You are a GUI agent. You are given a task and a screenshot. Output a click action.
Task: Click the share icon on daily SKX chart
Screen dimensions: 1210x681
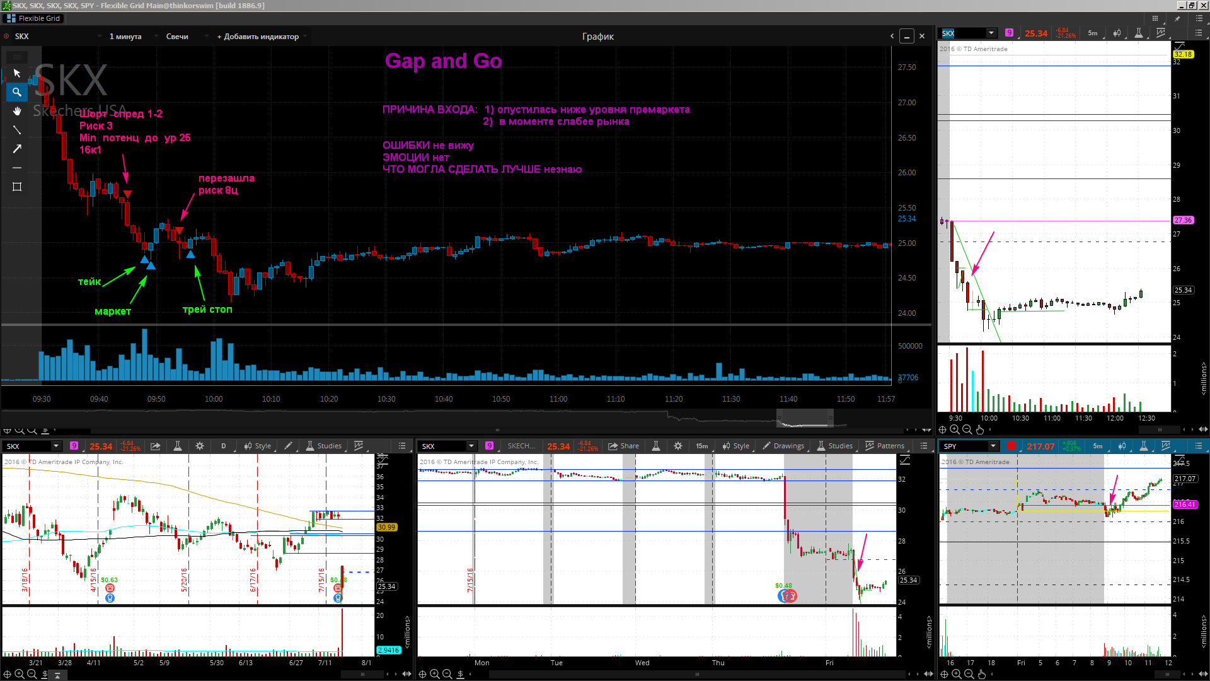pyautogui.click(x=155, y=446)
